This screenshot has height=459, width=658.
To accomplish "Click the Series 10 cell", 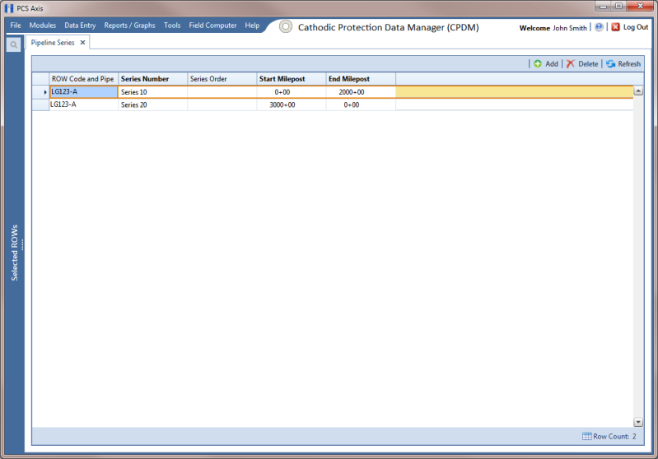I will tap(152, 92).
